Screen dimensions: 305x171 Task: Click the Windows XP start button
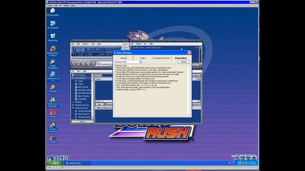pos(54,163)
